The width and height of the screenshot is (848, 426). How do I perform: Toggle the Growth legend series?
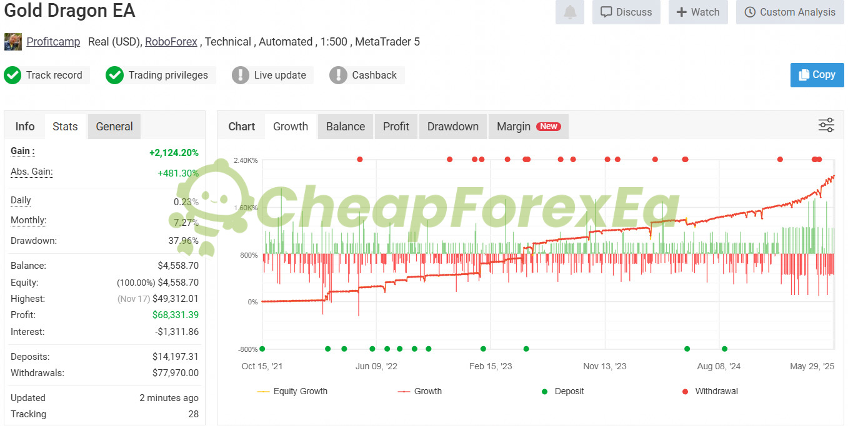coord(420,391)
